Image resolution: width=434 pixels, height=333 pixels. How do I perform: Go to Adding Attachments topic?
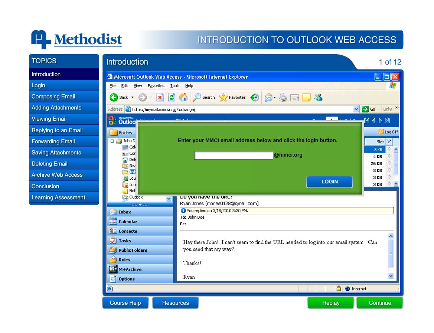point(64,108)
